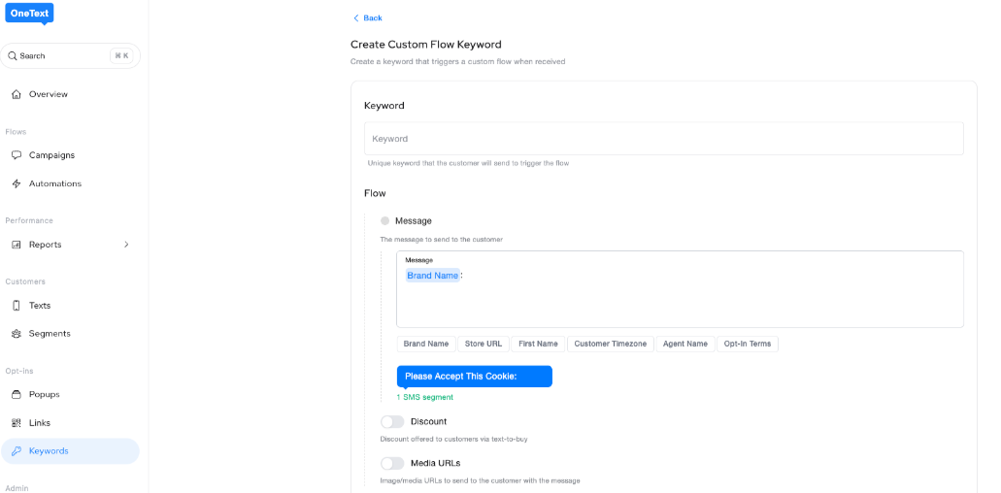Screen dimensions: 1001x493
Task: Turn on the Media URLs toggle
Action: click(x=392, y=464)
